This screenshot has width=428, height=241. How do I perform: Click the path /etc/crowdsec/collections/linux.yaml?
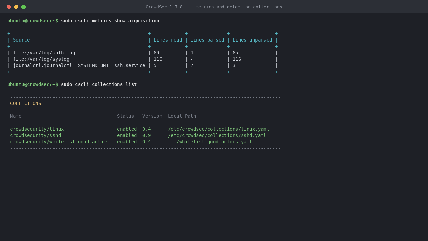pyautogui.click(x=219, y=129)
